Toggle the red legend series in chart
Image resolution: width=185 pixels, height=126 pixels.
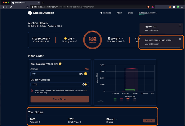pyautogui.click(x=121, y=100)
